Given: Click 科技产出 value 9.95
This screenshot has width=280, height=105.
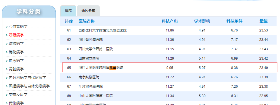Looking at the screenshot, I should (170, 68).
